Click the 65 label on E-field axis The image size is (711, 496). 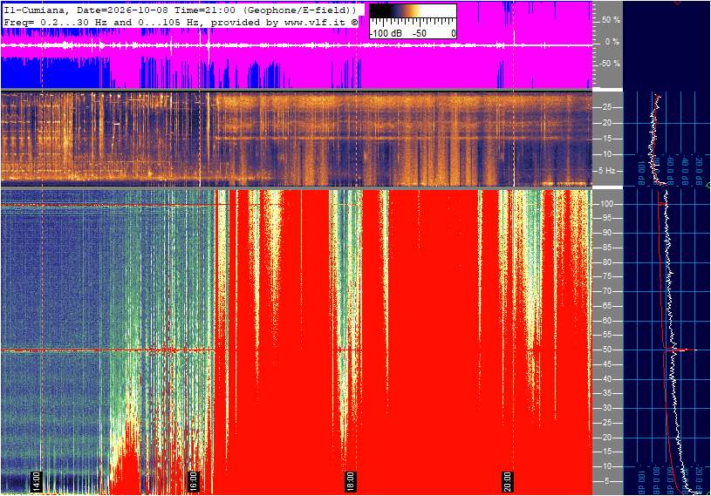click(606, 306)
